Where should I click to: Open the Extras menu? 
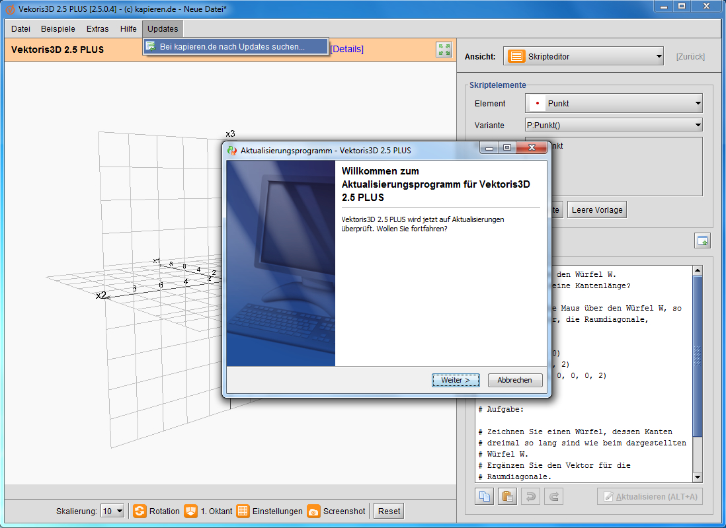point(98,28)
